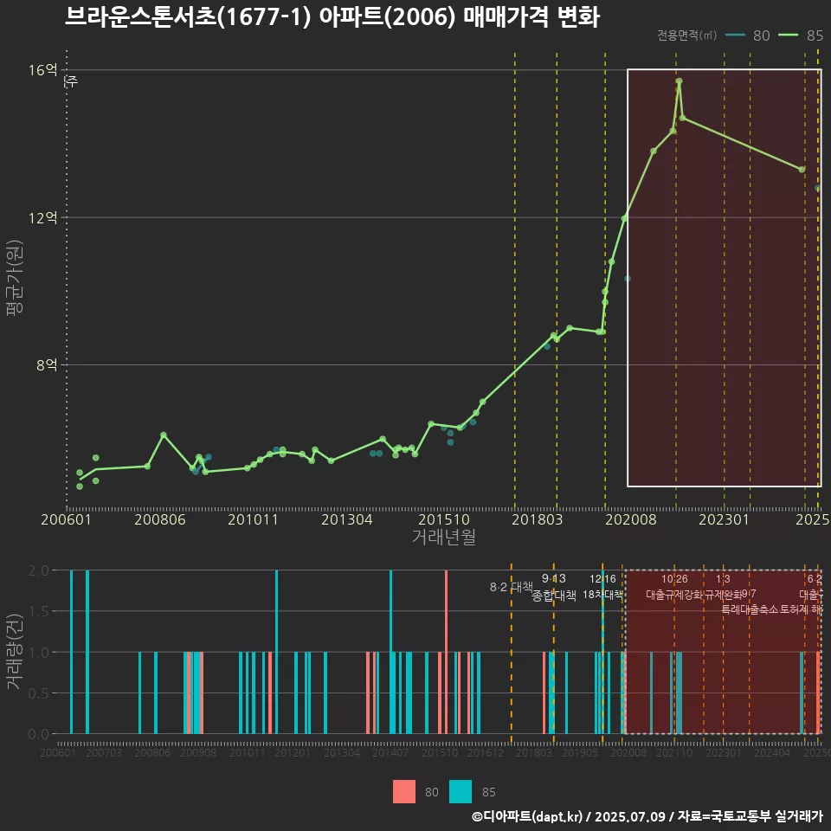Click the 전용면적(㎡) legend title
831x831 pixels.
686,35
